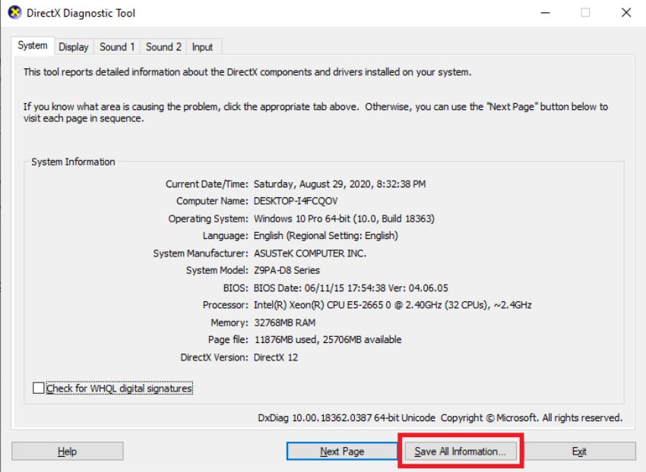Open the Display tab
This screenshot has height=472, width=646.
pos(74,47)
